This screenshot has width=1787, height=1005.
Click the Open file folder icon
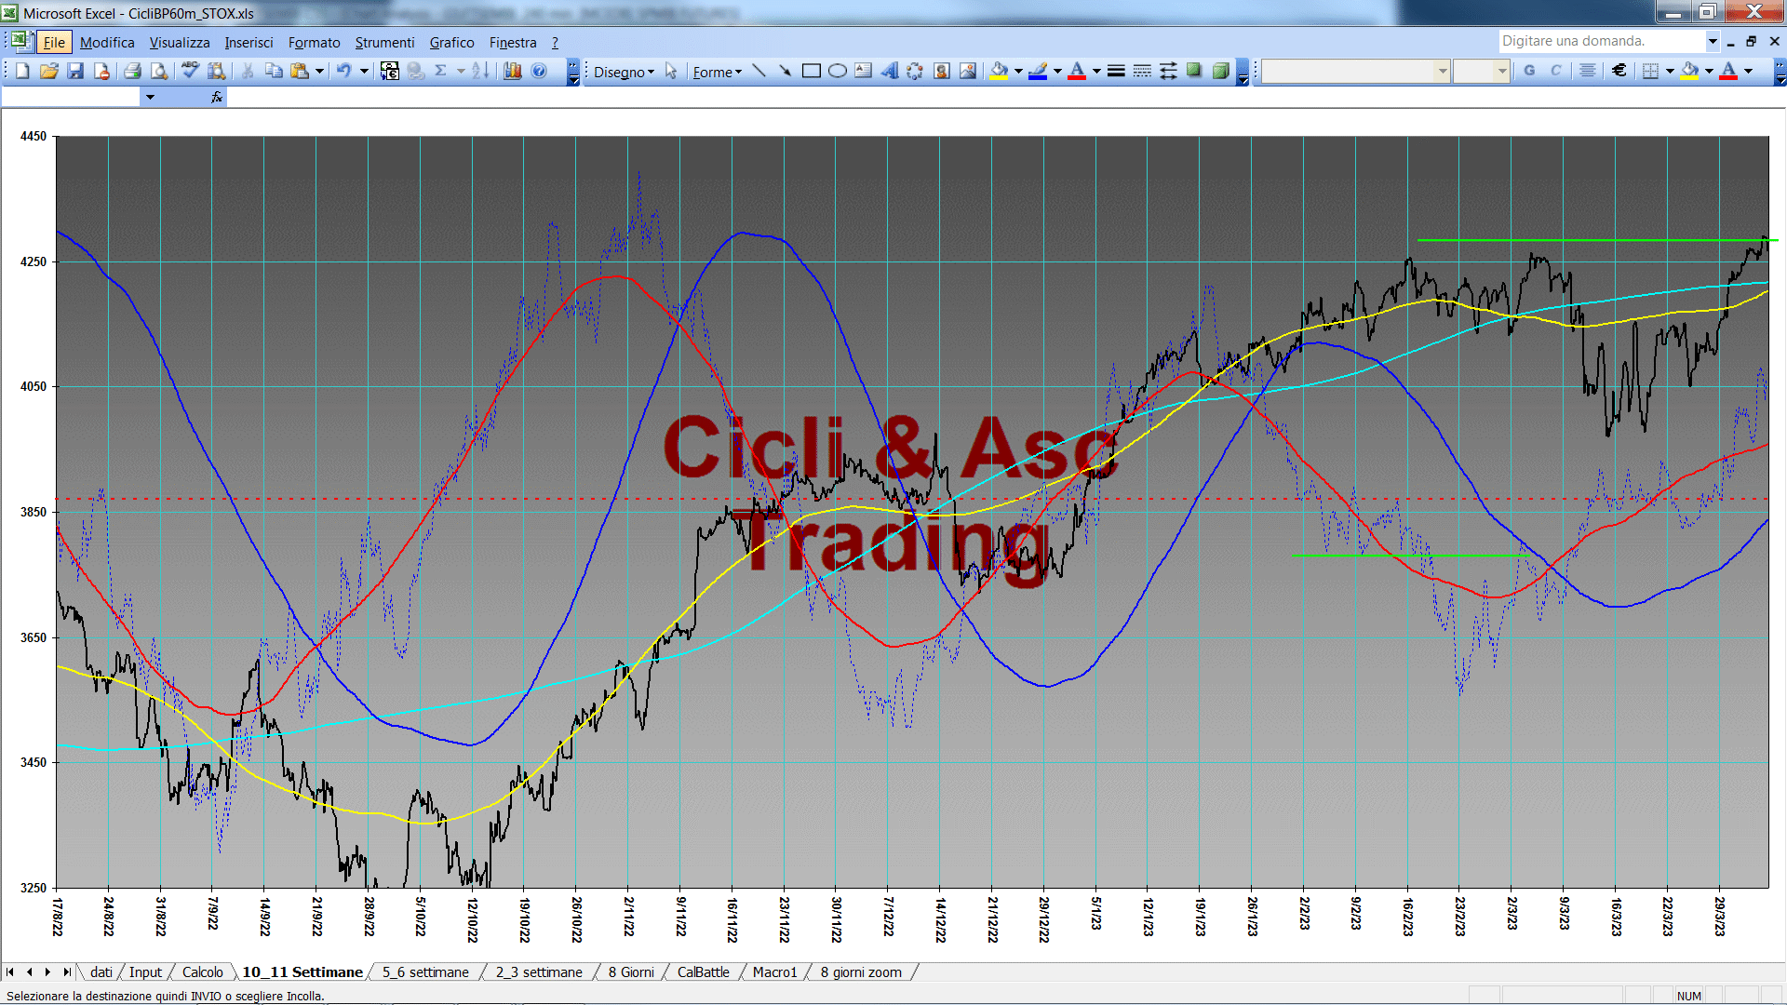[x=49, y=71]
